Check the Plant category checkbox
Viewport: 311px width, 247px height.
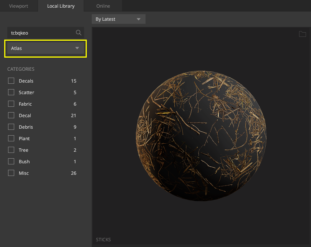click(x=11, y=138)
